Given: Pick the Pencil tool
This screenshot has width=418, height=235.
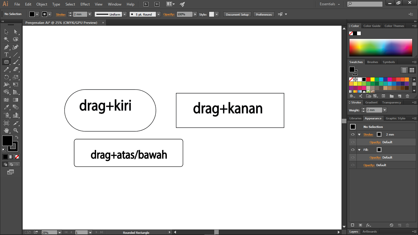Looking at the screenshot, I should (6, 69).
